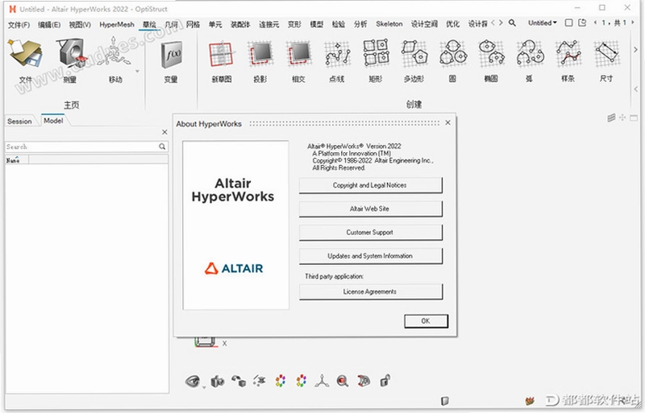Viewport: 645px width, 413px height.
Task: Click the small gray box status bar icon
Action: point(445,401)
